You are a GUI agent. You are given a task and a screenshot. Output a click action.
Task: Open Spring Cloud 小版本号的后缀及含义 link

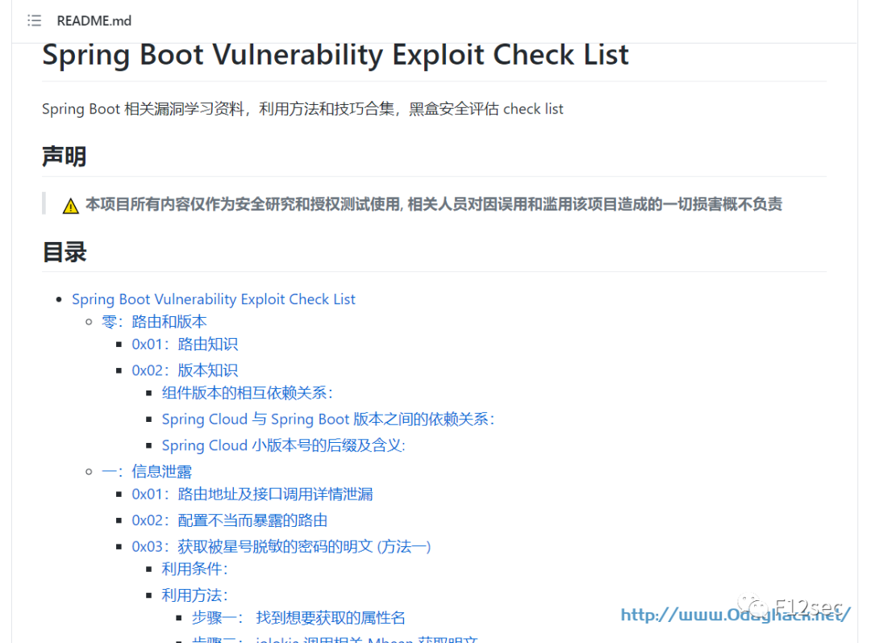(283, 445)
